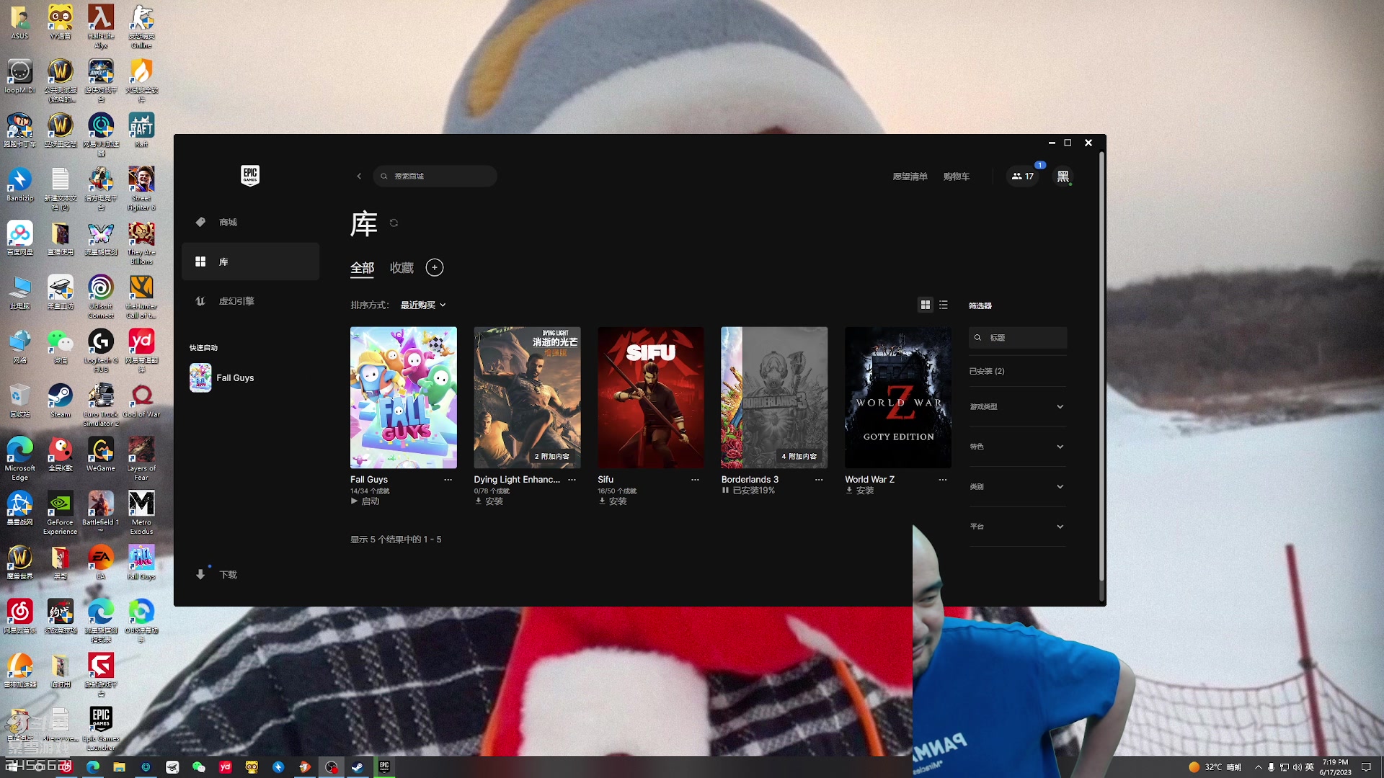1384x778 pixels.
Task: Open the profile avatar menu 黑
Action: (x=1063, y=176)
